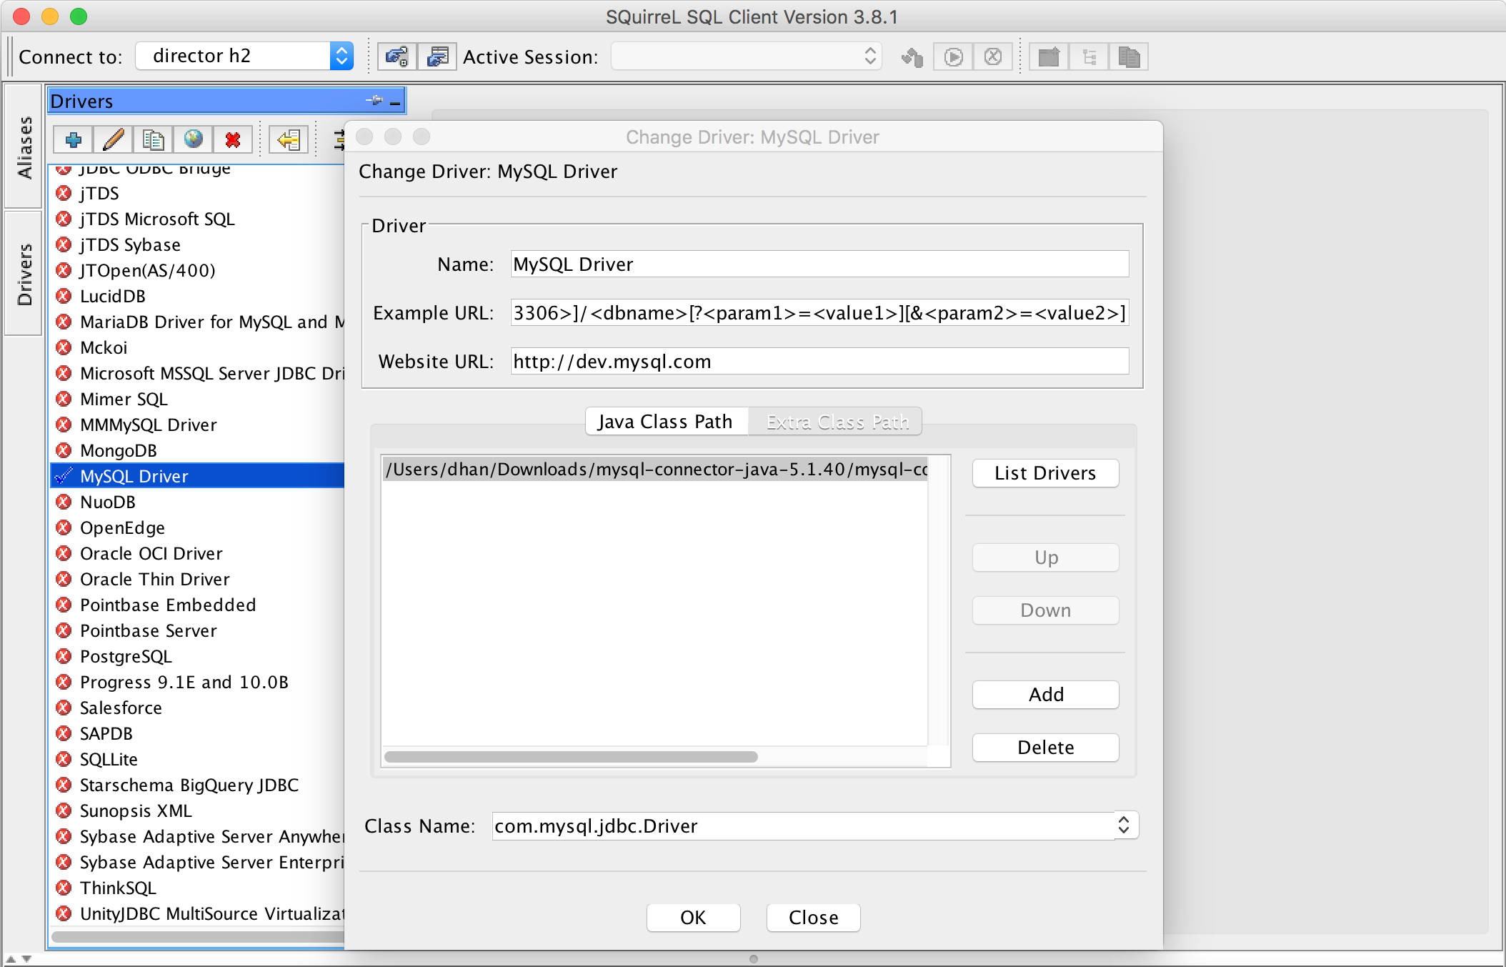Viewport: 1506px width, 967px height.
Task: Expand the Class Name combo box
Action: tap(1124, 825)
